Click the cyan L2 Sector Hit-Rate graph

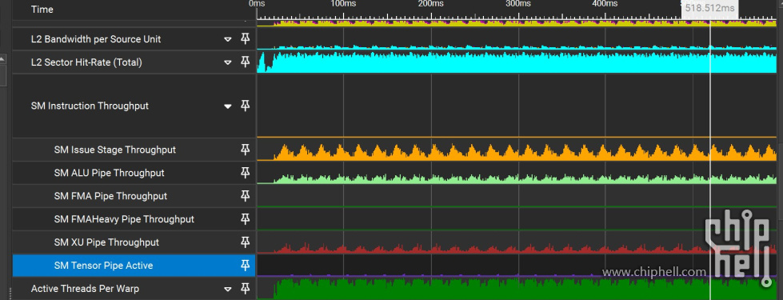pos(517,63)
